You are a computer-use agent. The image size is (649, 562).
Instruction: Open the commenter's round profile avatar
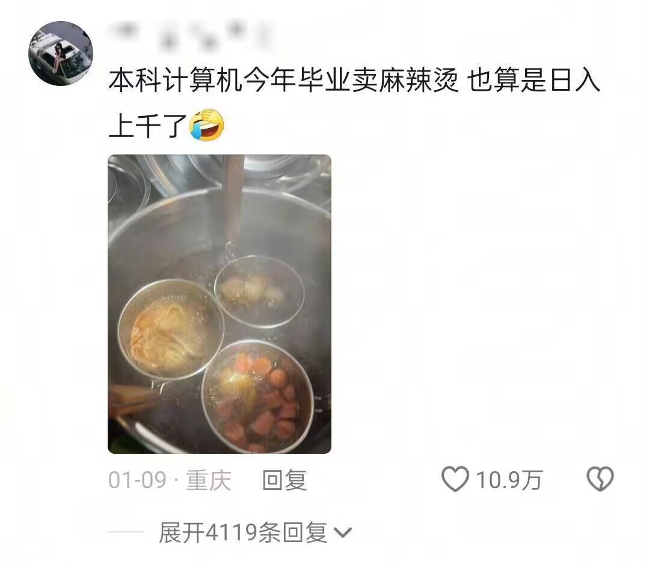click(x=60, y=53)
